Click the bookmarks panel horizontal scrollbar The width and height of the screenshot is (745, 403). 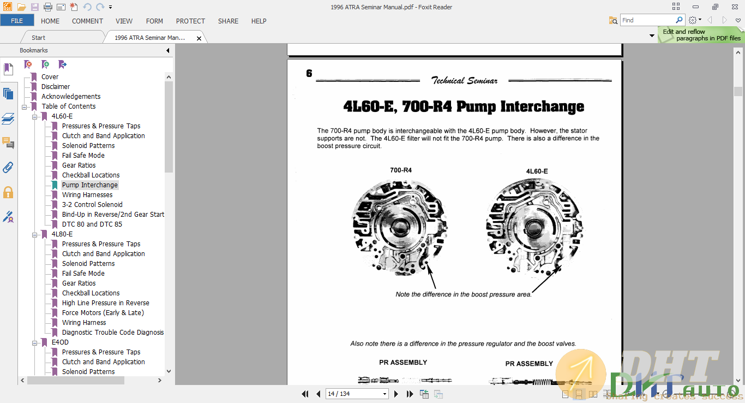(76, 380)
